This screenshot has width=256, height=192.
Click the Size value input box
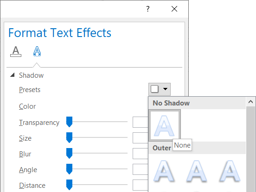click(x=141, y=138)
